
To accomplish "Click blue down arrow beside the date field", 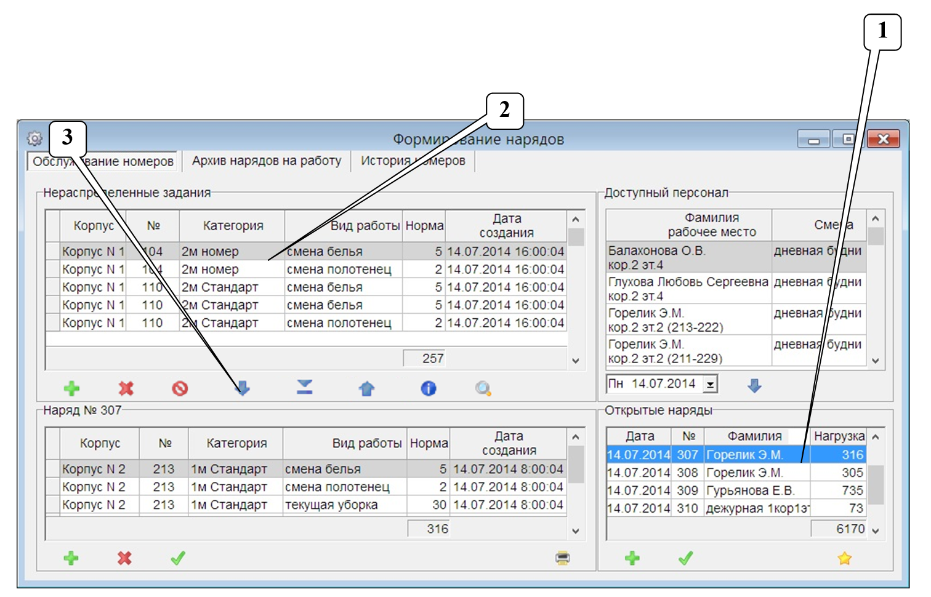I will coord(754,385).
